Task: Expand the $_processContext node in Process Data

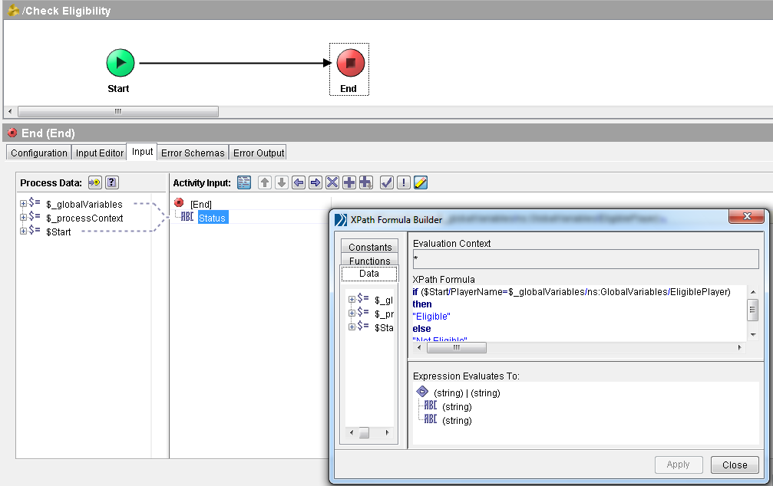Action: (23, 217)
